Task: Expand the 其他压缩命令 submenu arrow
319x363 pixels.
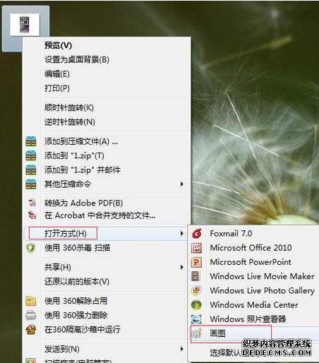Action: 181,184
